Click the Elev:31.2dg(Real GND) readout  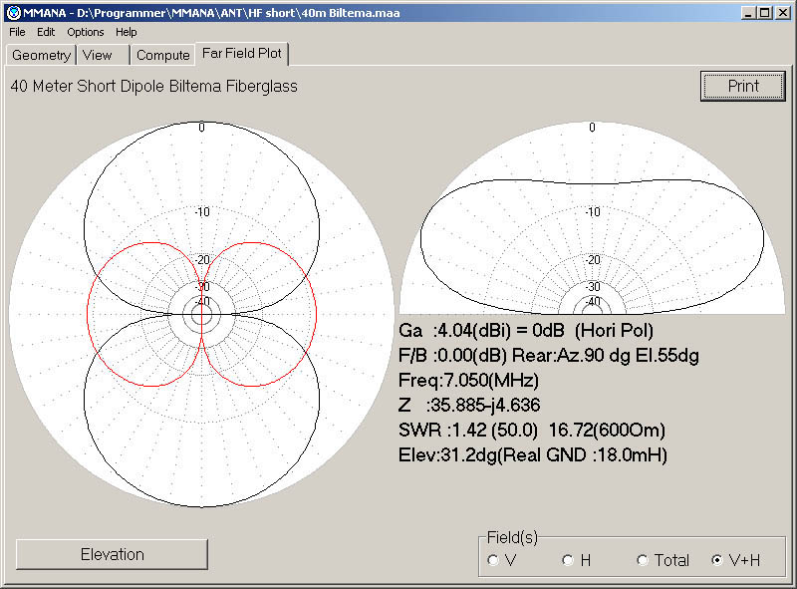pyautogui.click(x=533, y=454)
